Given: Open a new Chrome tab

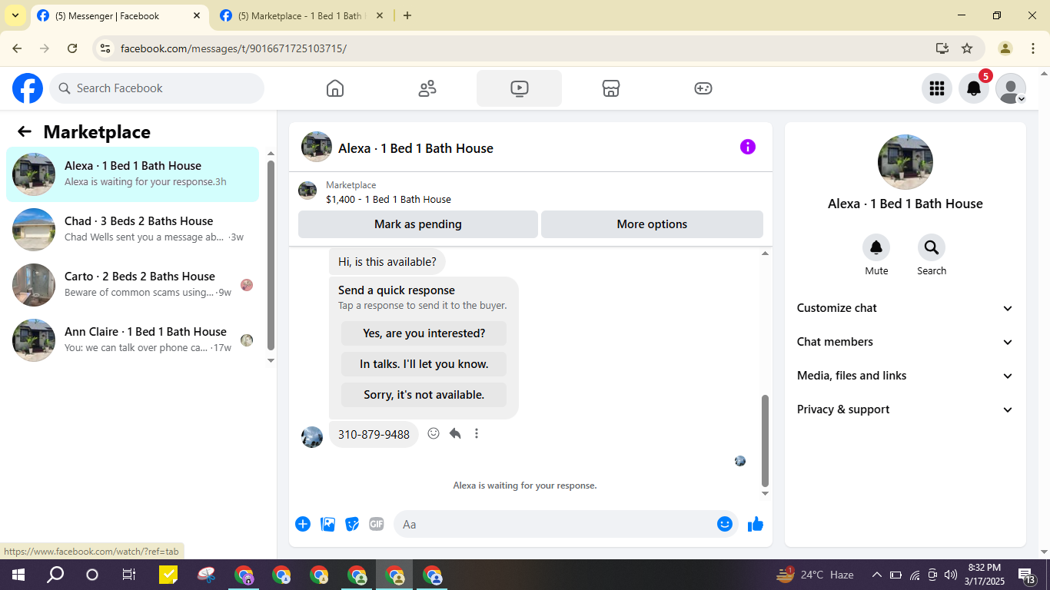Looking at the screenshot, I should tap(407, 15).
